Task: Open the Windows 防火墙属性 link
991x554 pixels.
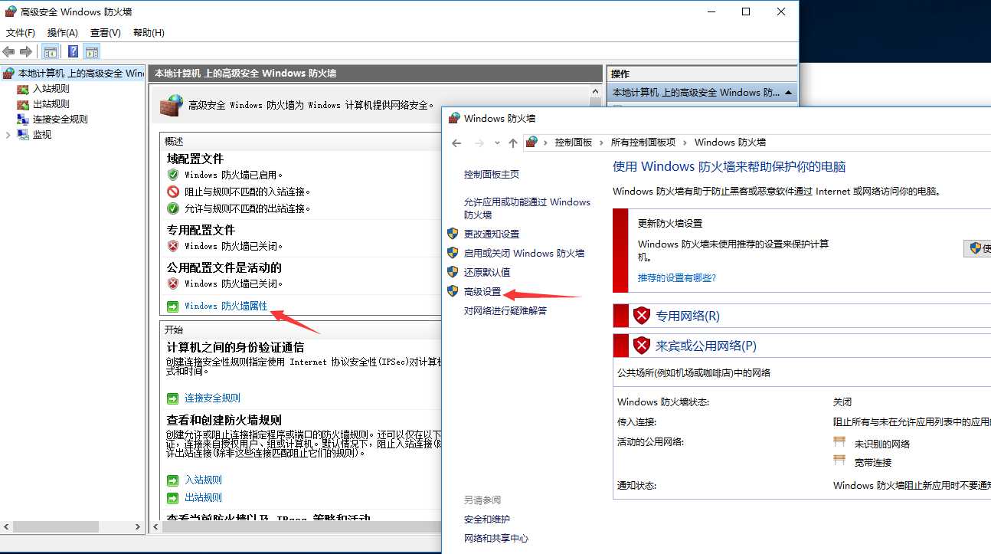Action: (x=226, y=306)
